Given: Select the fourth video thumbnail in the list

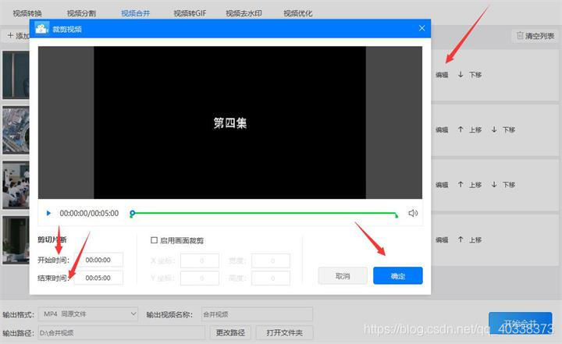Looking at the screenshot, I should pyautogui.click(x=16, y=240).
